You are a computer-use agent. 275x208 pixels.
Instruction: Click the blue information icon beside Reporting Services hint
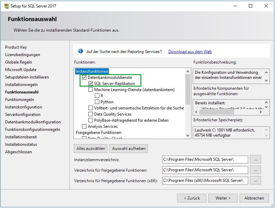(x=81, y=51)
